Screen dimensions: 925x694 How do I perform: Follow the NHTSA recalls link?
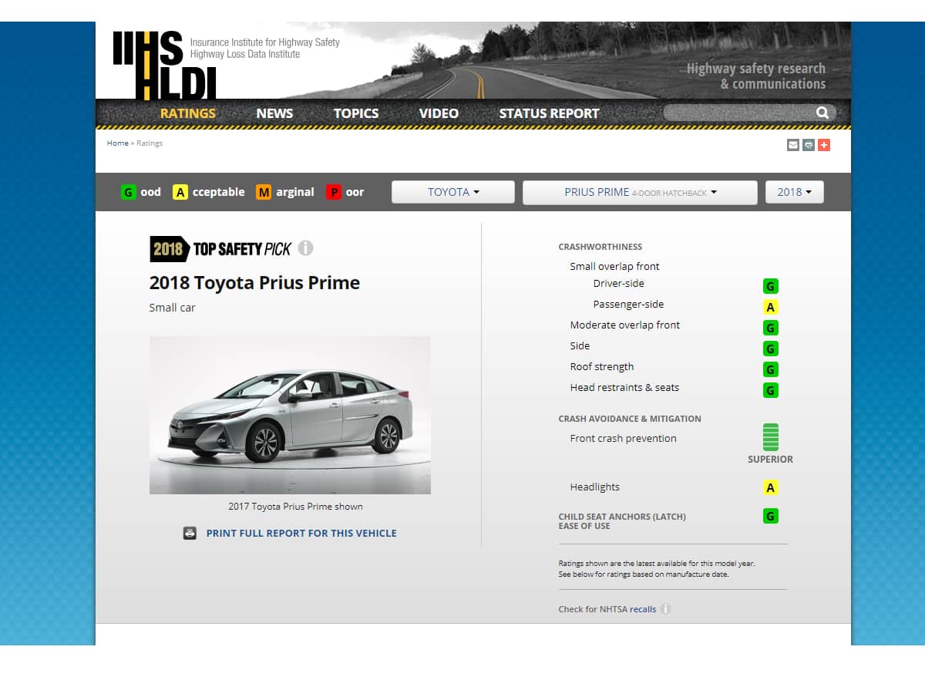point(643,609)
